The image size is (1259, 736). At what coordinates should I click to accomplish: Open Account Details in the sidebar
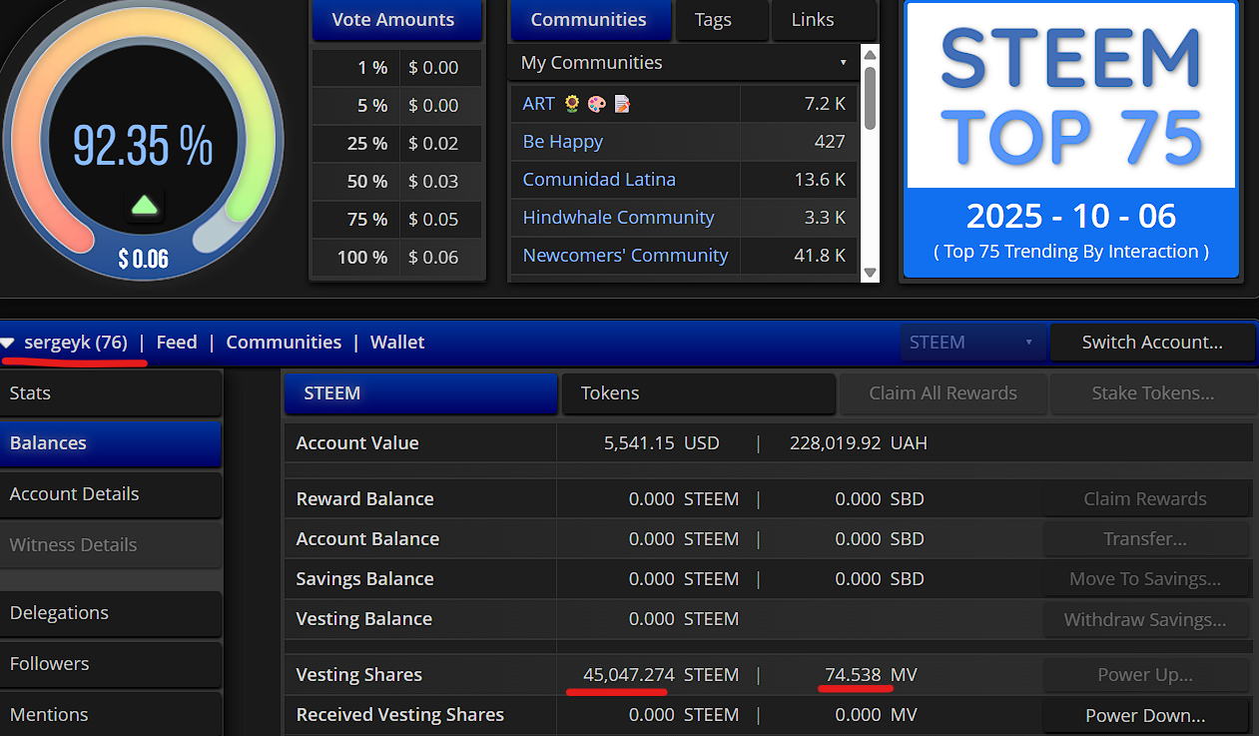coord(111,494)
